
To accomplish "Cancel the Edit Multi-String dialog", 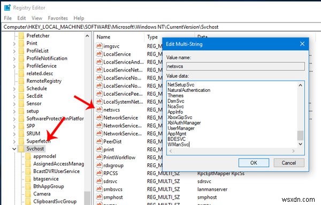I will (289, 163).
